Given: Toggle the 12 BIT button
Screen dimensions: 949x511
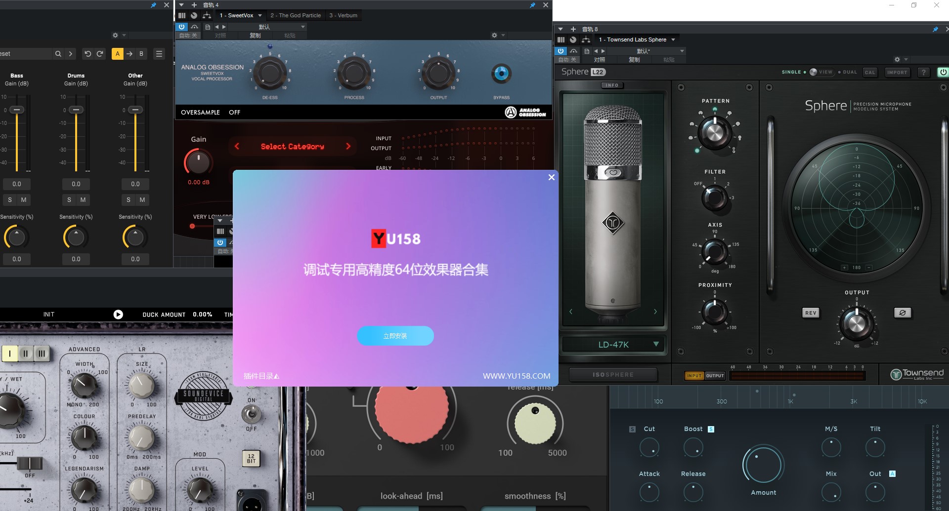Looking at the screenshot, I should 251,459.
